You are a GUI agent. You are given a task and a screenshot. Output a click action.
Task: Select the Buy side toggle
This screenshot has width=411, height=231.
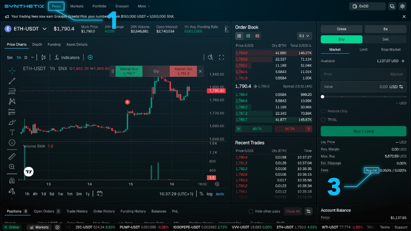(342, 39)
